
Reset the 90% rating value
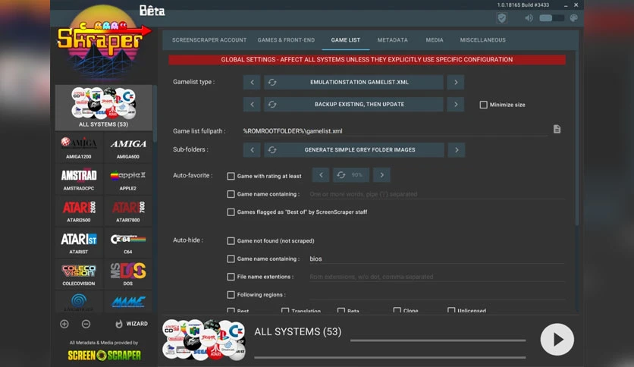coord(351,175)
